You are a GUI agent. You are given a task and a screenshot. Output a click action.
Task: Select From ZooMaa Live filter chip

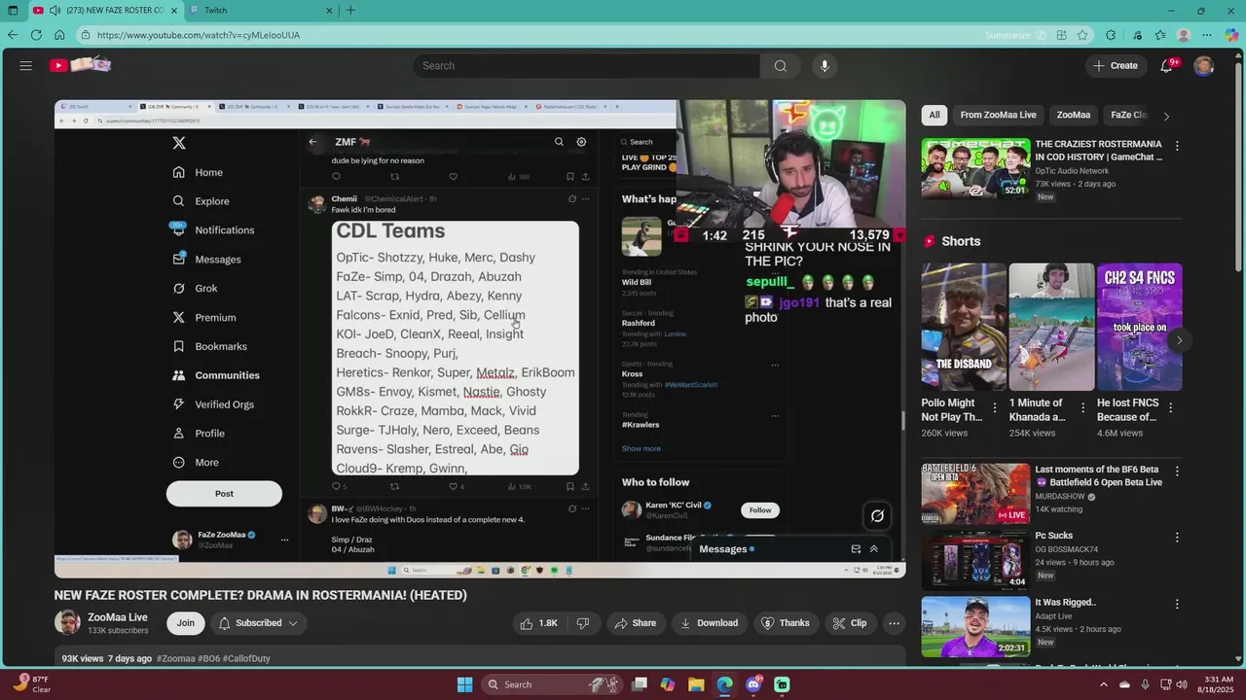[998, 115]
